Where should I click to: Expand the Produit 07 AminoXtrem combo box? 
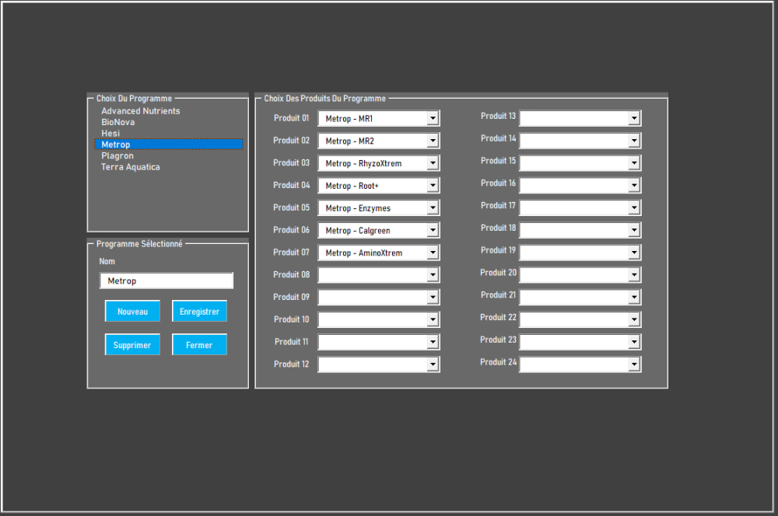(433, 253)
